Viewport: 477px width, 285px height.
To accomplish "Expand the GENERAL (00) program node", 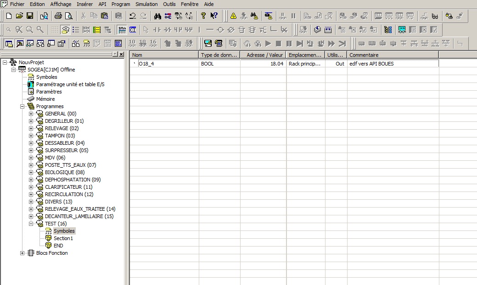I will [31, 114].
